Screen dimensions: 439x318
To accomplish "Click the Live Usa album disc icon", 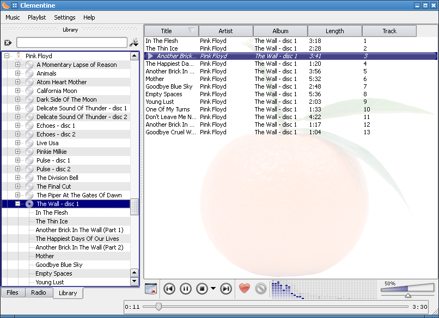I will coord(29,143).
